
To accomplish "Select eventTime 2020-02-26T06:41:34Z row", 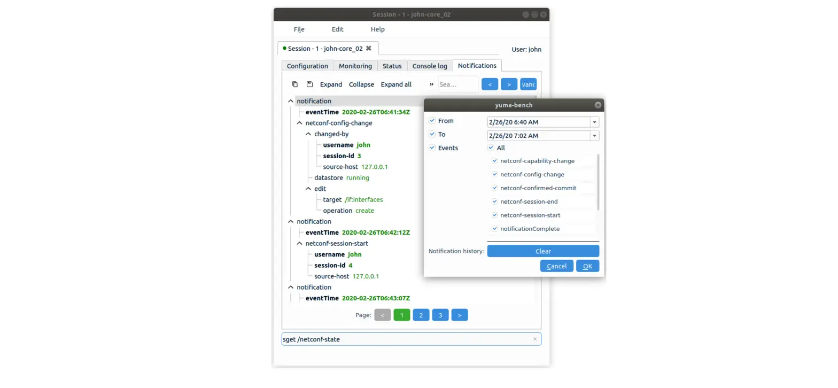I will 358,112.
